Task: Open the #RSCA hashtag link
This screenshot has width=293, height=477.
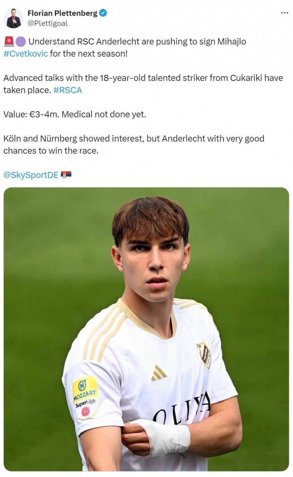Action: (x=67, y=90)
